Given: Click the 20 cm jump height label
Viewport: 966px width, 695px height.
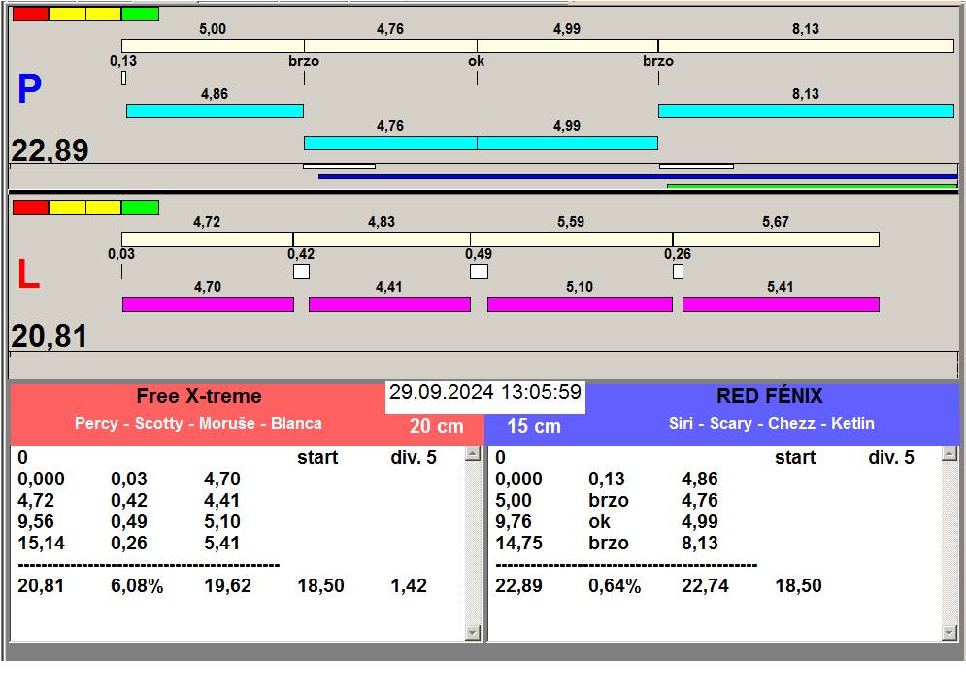Looking at the screenshot, I should [436, 426].
